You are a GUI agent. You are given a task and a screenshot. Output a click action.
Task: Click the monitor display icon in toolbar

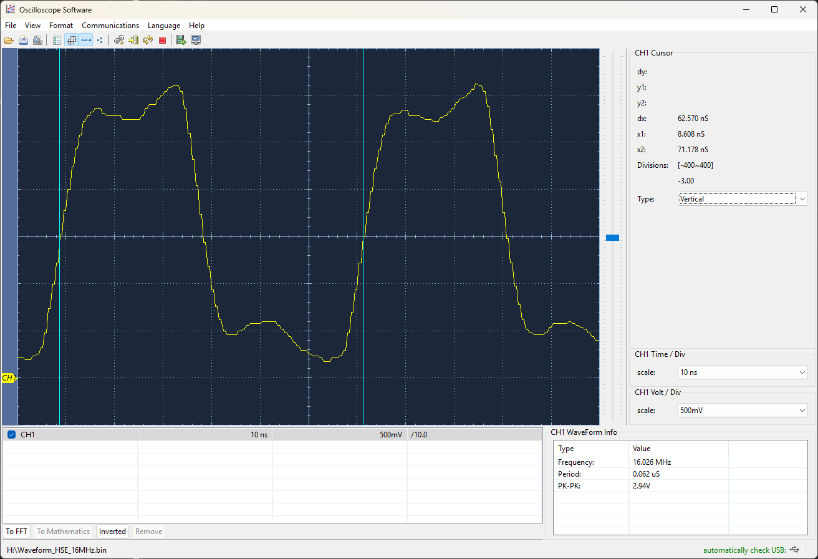pos(196,41)
